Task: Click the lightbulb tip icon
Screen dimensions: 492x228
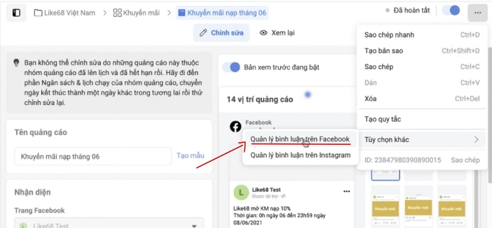Action: click(x=16, y=63)
